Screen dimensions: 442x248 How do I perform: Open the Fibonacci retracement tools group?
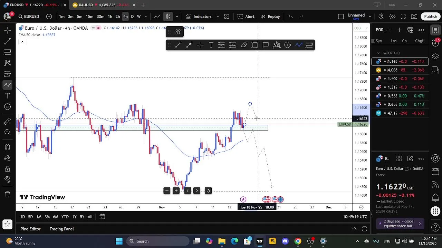coord(7,52)
